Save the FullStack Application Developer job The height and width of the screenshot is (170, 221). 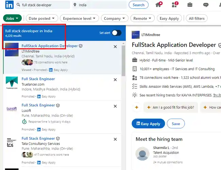pos(176,124)
